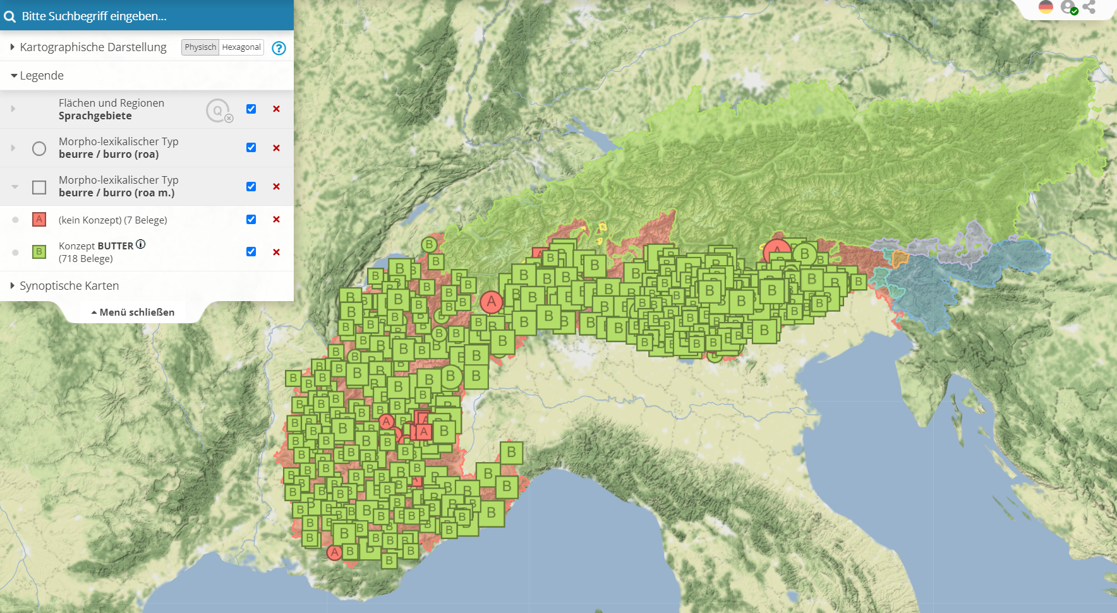Image resolution: width=1117 pixels, height=613 pixels.
Task: Collapse the Legende section
Action: [38, 76]
